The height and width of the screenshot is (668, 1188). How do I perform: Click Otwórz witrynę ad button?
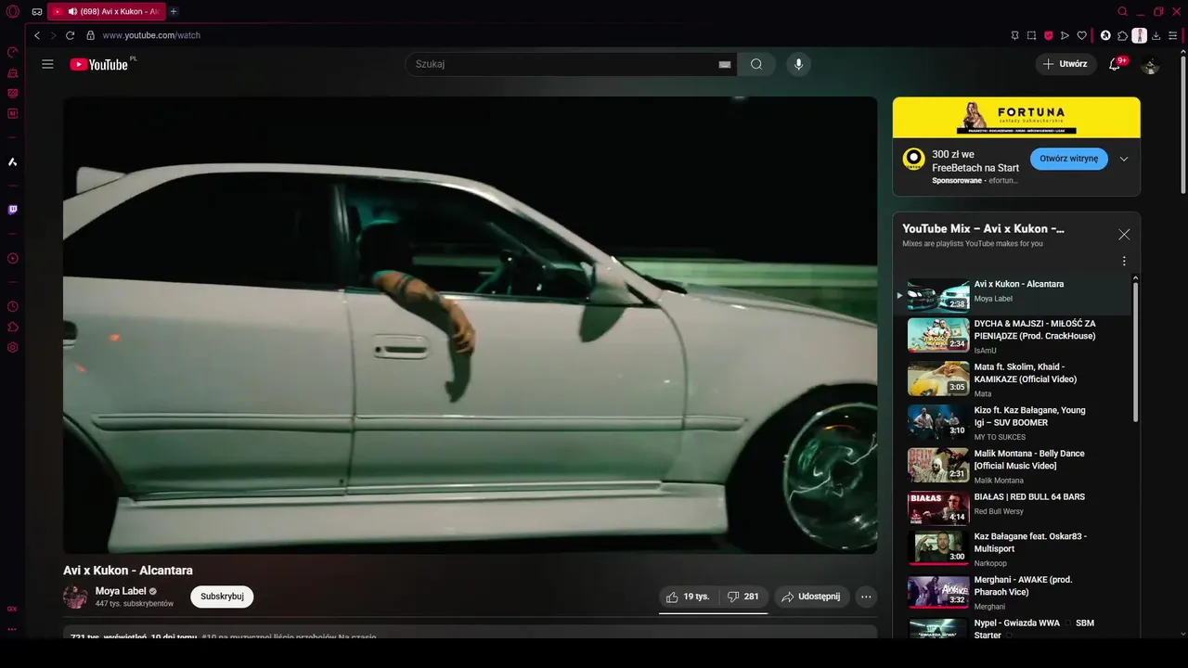[1068, 159]
